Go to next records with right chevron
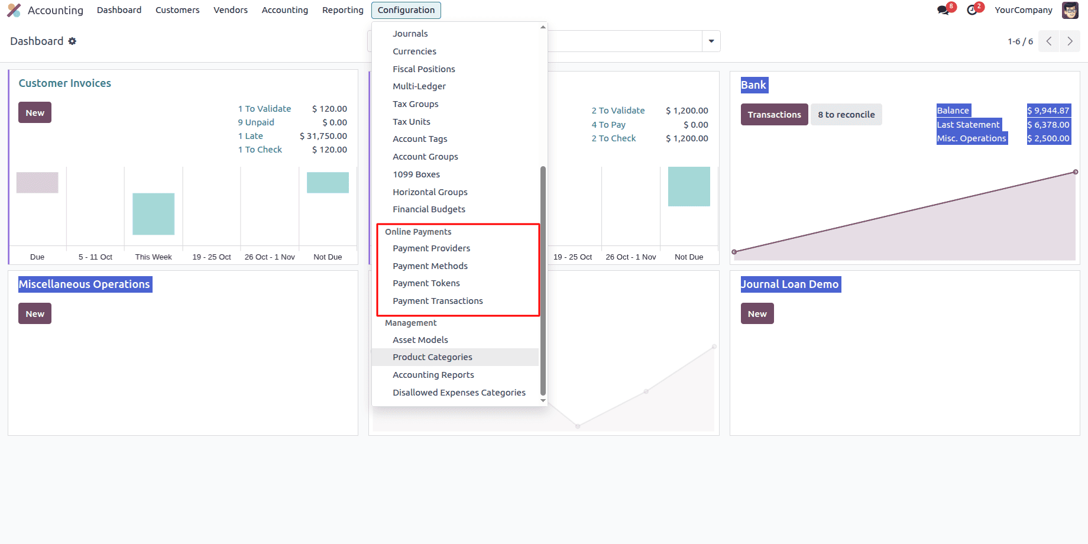The height and width of the screenshot is (544, 1088). 1070,41
